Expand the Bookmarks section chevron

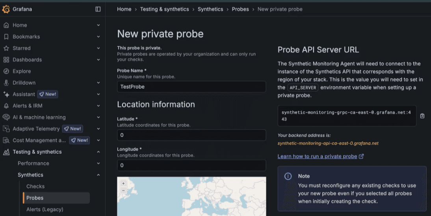tap(98, 37)
